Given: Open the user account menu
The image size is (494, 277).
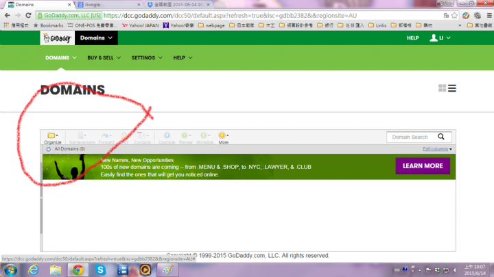Looking at the screenshot, I should click(x=440, y=38).
